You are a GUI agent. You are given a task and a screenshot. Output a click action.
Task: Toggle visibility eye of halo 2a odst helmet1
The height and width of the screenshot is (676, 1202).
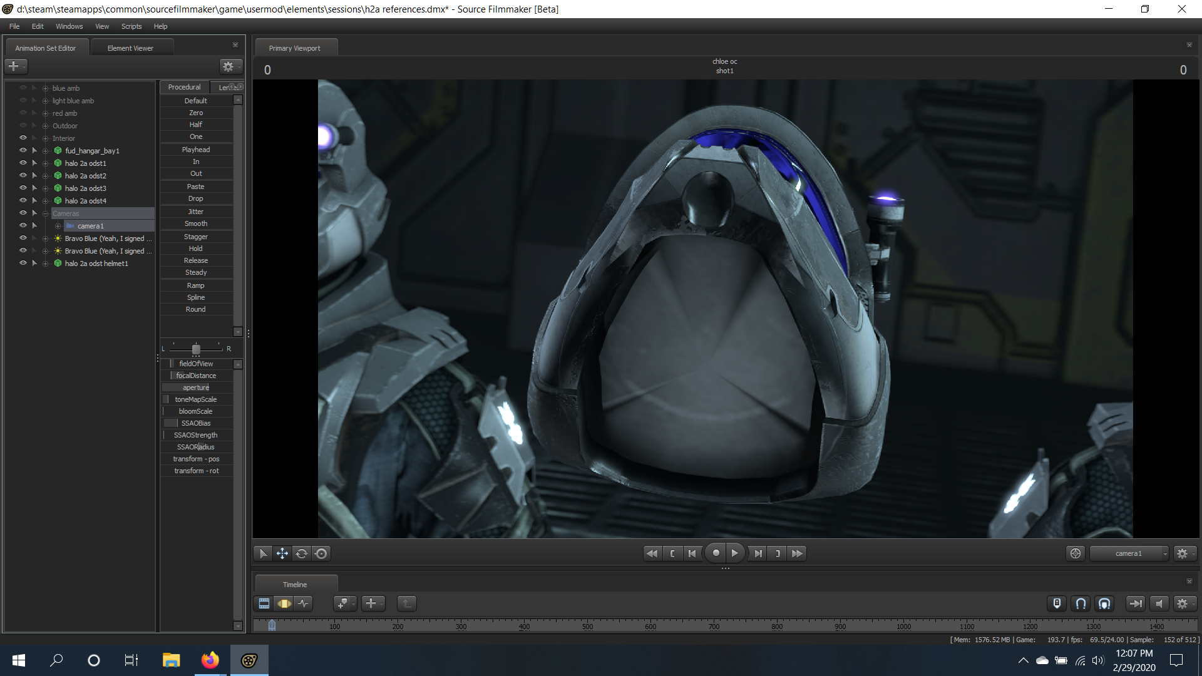(23, 263)
